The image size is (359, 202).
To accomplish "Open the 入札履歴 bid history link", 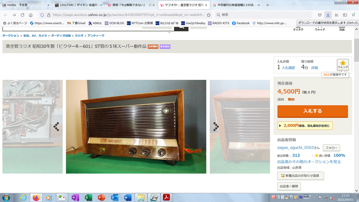I will (288, 67).
